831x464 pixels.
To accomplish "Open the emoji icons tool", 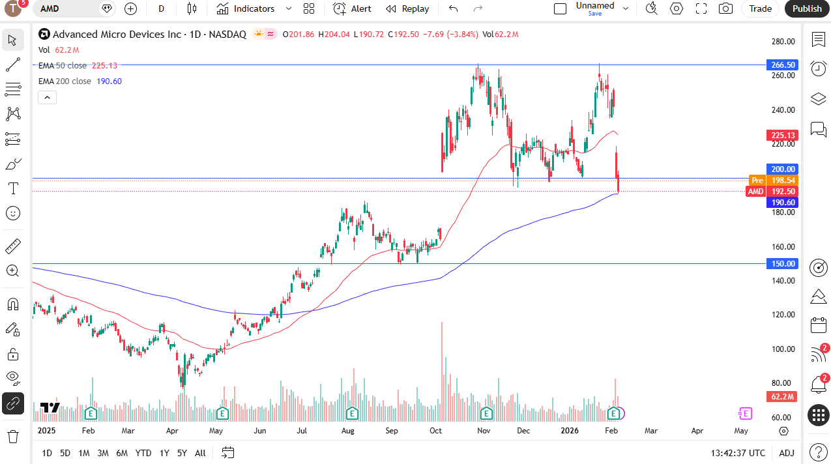I will pyautogui.click(x=12, y=213).
